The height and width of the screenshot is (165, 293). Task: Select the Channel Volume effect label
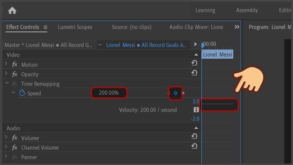[40, 148]
